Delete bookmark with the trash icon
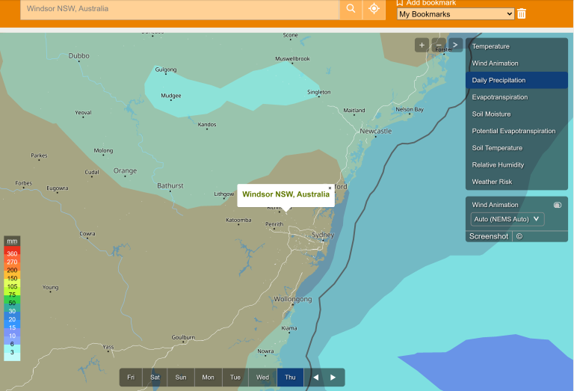Image resolution: width=574 pixels, height=391 pixels. pyautogui.click(x=522, y=14)
